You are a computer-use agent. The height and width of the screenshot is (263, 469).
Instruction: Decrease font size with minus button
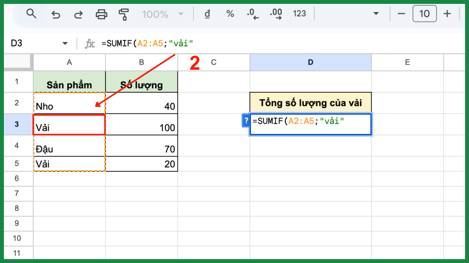[401, 14]
